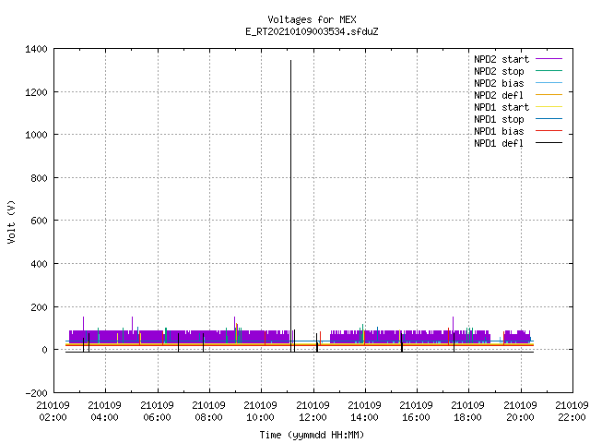
Task: Click the 'NPD2 defl' legend label
Action: click(499, 95)
